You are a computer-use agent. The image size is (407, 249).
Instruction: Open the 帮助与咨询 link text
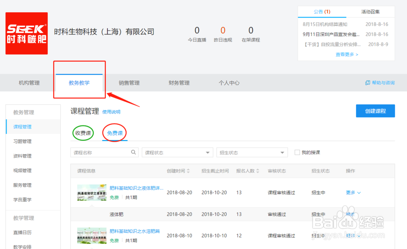coord(383,83)
